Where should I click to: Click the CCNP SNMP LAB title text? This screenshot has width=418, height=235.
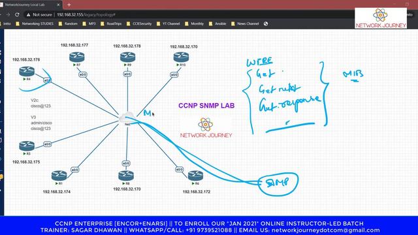pos(206,106)
